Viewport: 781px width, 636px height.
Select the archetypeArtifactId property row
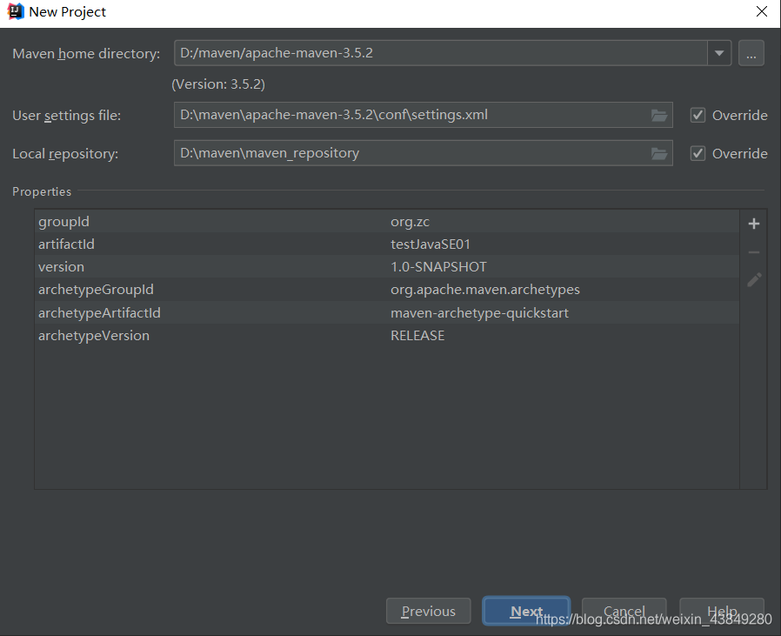tap(387, 312)
